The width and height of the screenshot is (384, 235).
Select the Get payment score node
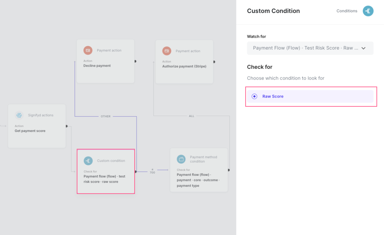[37, 126]
